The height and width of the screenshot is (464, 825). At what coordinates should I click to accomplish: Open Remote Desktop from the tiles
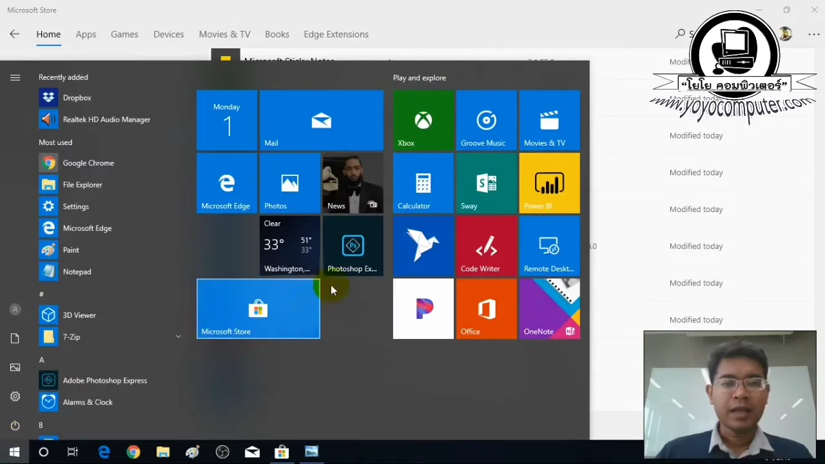[x=548, y=246]
